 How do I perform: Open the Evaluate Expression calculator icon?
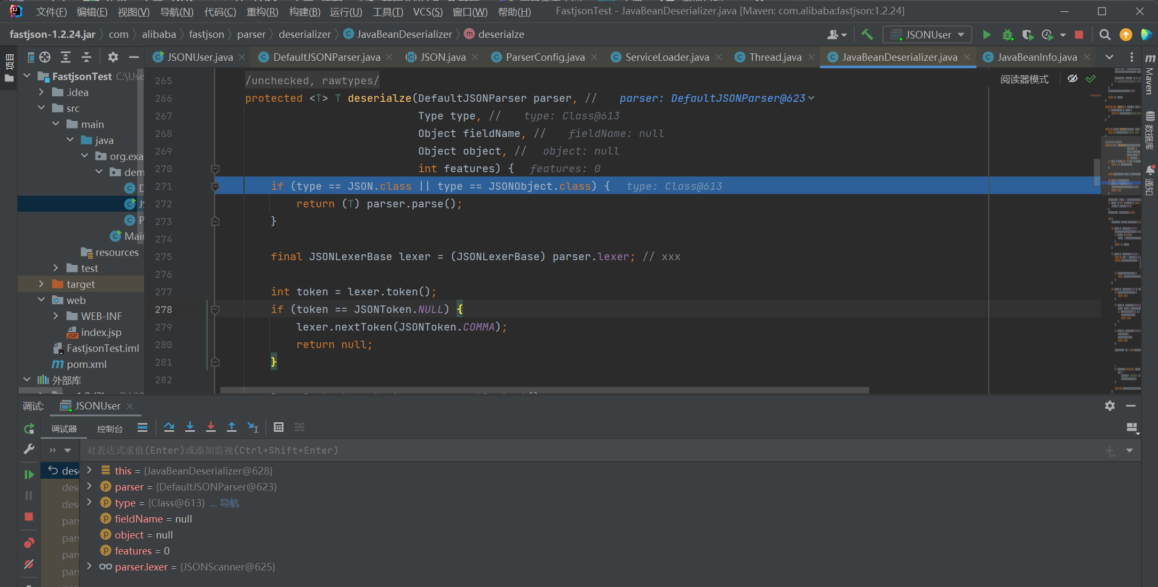pos(278,427)
